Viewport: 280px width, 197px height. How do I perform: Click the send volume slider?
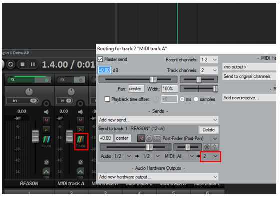[x=135, y=147]
